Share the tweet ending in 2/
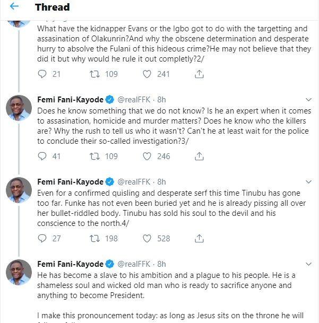Image resolution: width=319 pixels, height=323 pixels. point(200,74)
